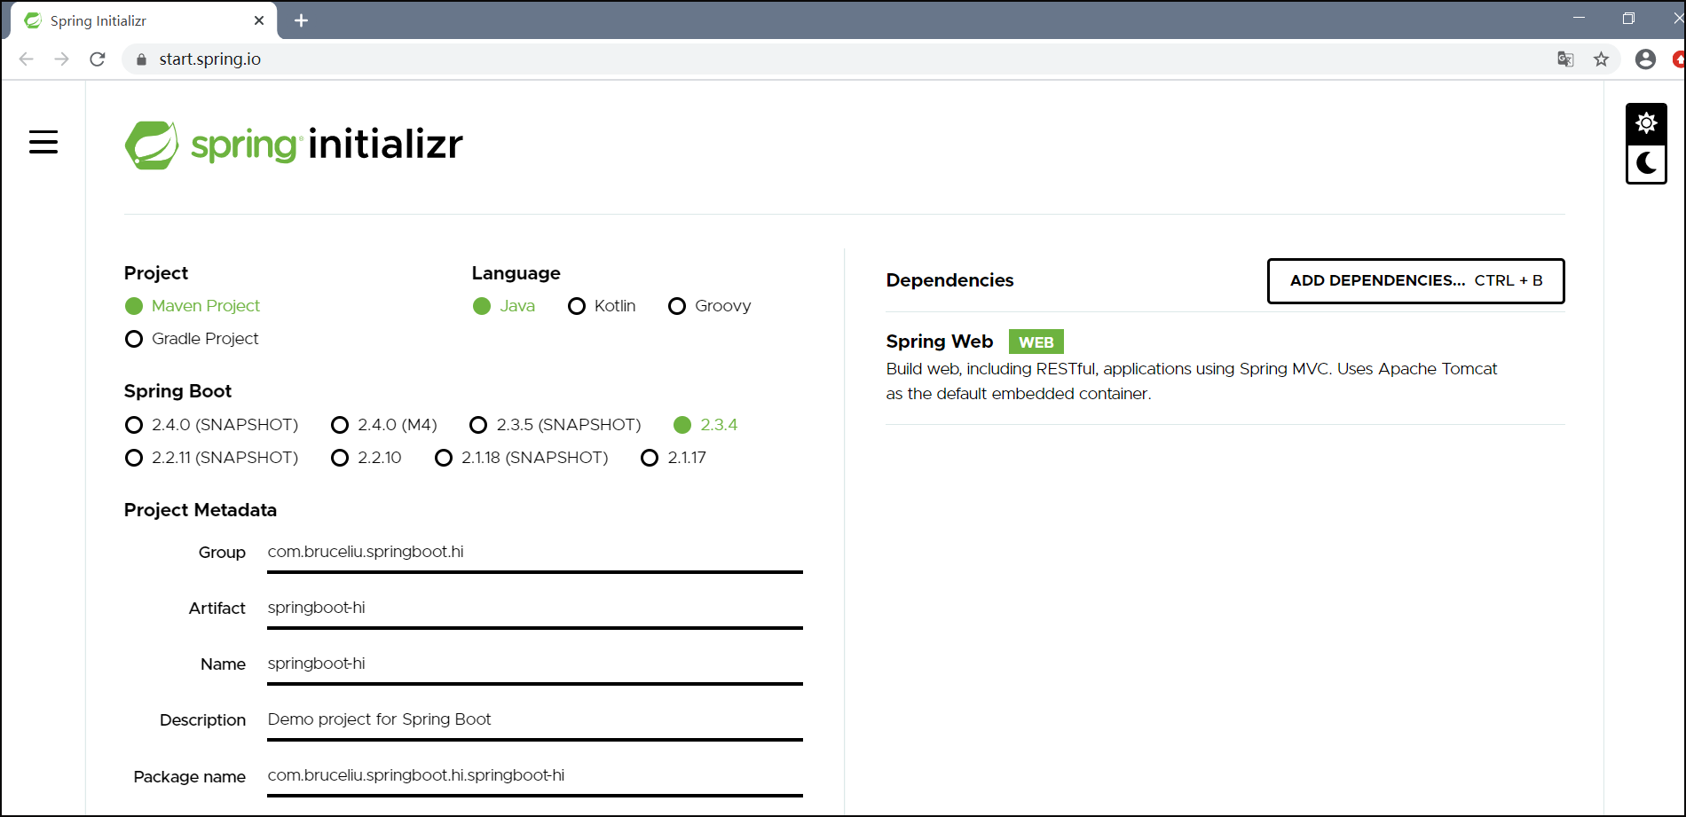
Task: Bookmark this page with the star icon
Action: click(x=1601, y=59)
